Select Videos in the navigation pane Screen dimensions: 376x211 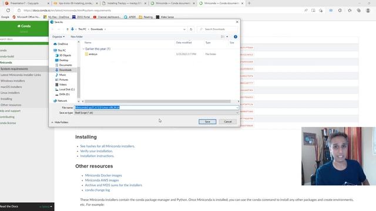coord(61,84)
